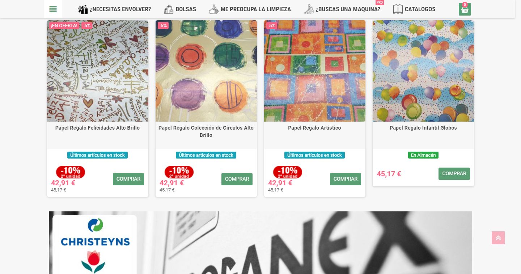Open the ME PREOCUPA LA LIMPIEZA menu

tap(255, 9)
